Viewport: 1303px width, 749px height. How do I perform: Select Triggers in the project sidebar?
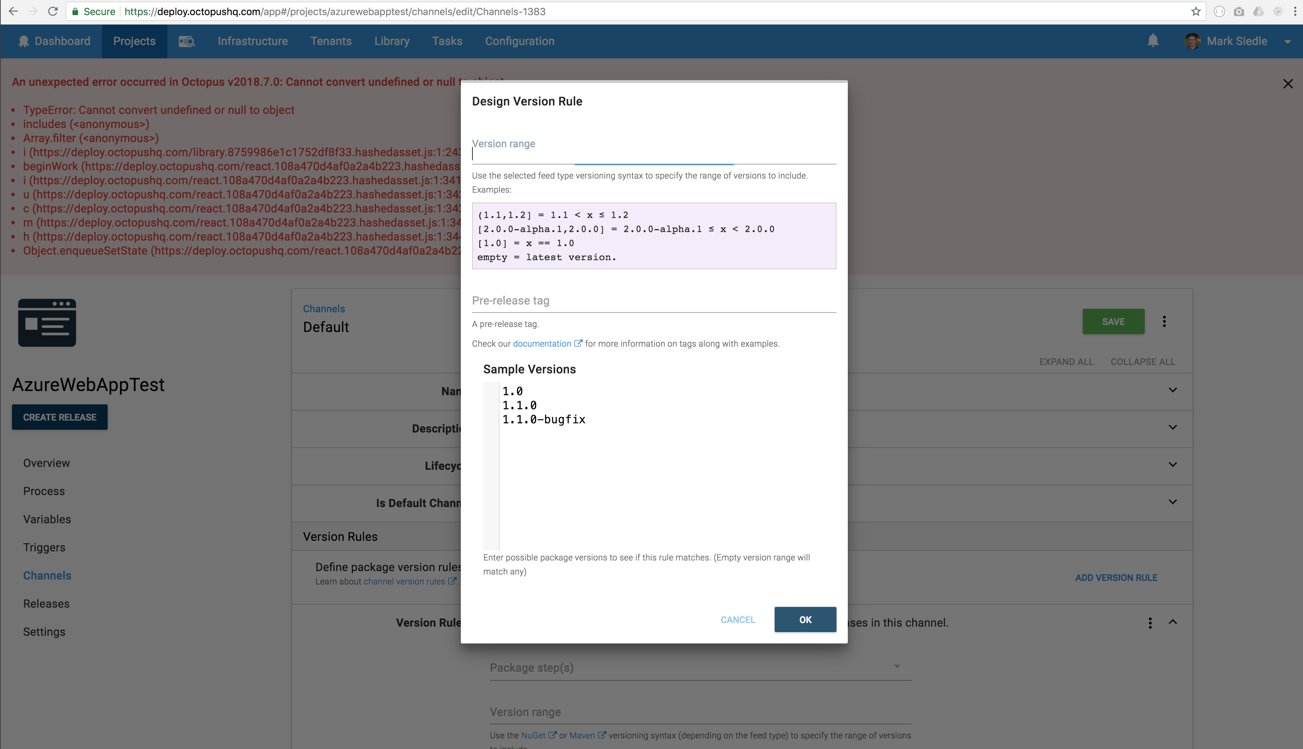pyautogui.click(x=44, y=548)
